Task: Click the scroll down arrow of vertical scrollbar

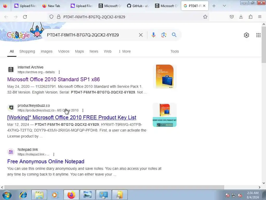Action: point(264,183)
